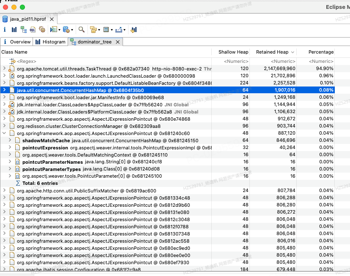The image size is (350, 276).
Task: Expand the selected ConcurrentHashMap @ 0x6804f35b0 row
Action: pos(4,90)
